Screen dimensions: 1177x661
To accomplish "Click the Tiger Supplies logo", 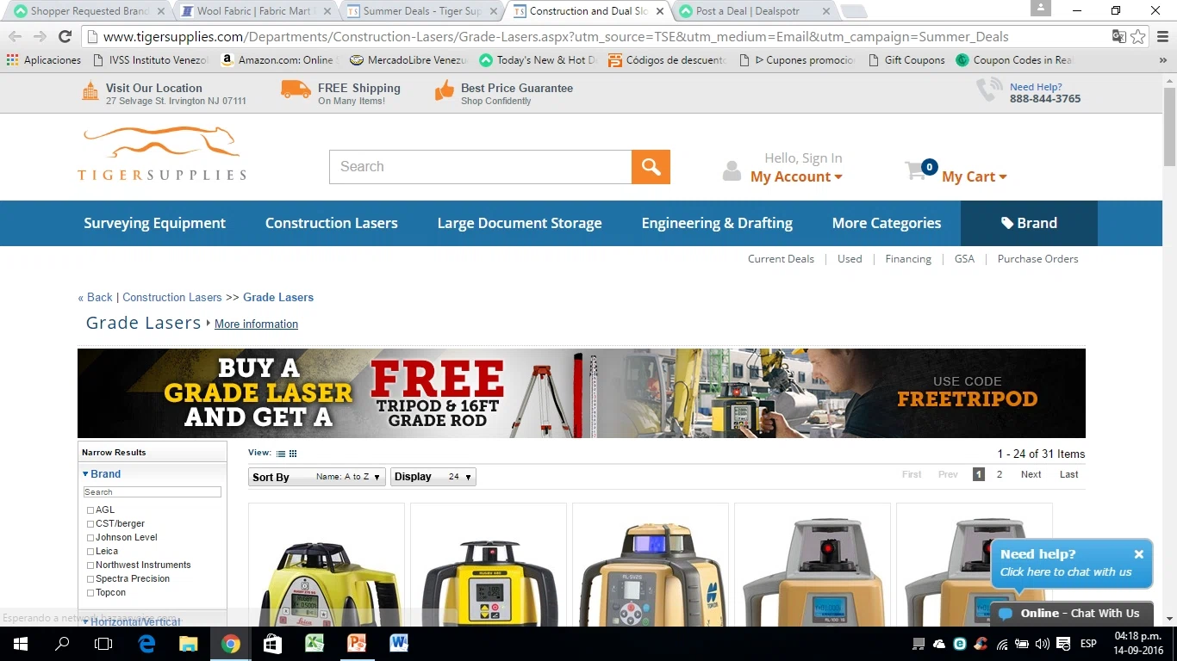I will click(x=161, y=154).
